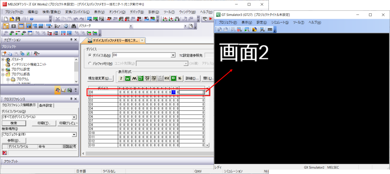This screenshot has width=390, height=174.
Task: Click the red stop icon in GT Simulator3 toolbar
Action: (x=239, y=29)
